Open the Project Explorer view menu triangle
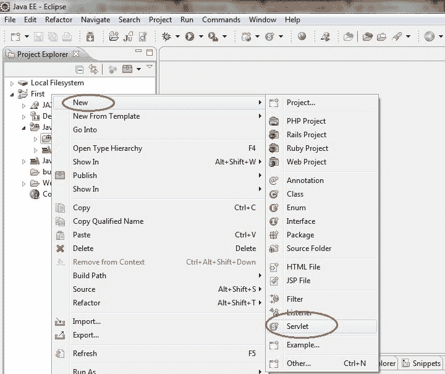445x374 pixels. coord(150,67)
